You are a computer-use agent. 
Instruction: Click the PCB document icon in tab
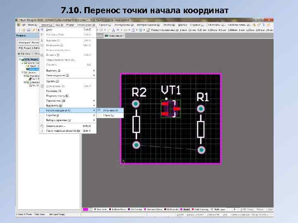click(106, 36)
